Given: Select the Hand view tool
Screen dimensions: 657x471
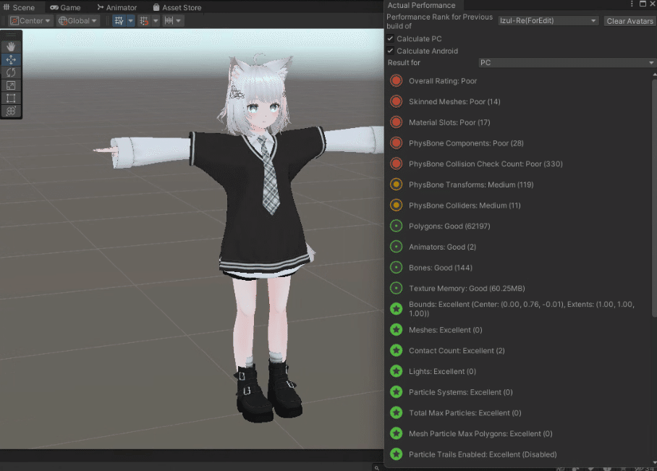Looking at the screenshot, I should click(11, 46).
